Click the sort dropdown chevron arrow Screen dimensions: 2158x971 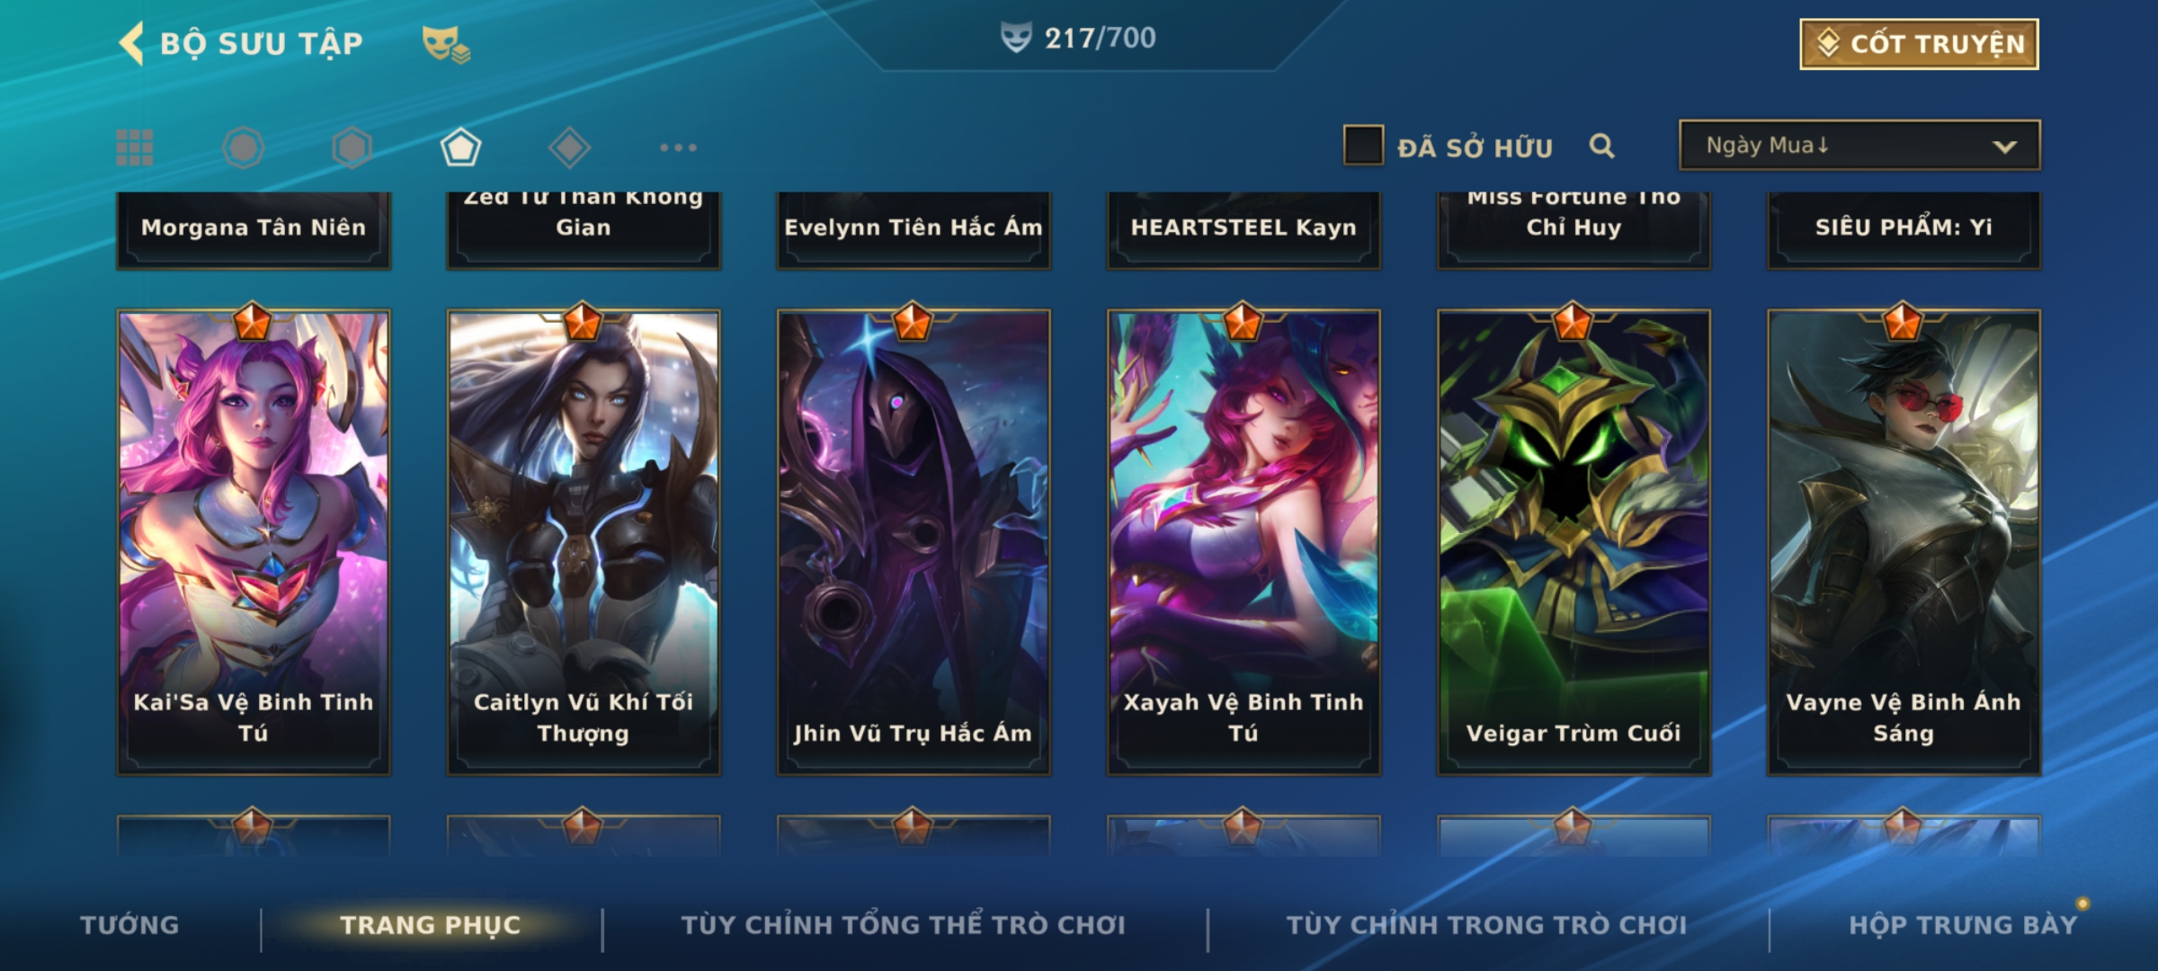tap(2005, 147)
